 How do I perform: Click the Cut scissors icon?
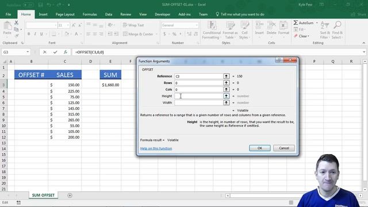pos(16,23)
